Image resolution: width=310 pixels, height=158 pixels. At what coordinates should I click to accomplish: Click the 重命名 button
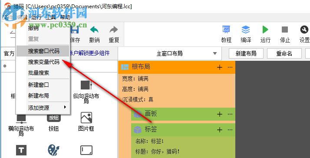point(284,53)
